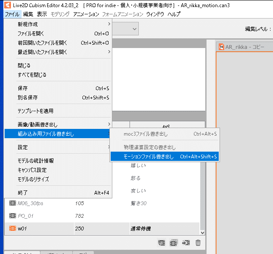Click the orange w01 scene film icon
Image resolution: width=273 pixels, height=254 pixels.
[x=13, y=228]
